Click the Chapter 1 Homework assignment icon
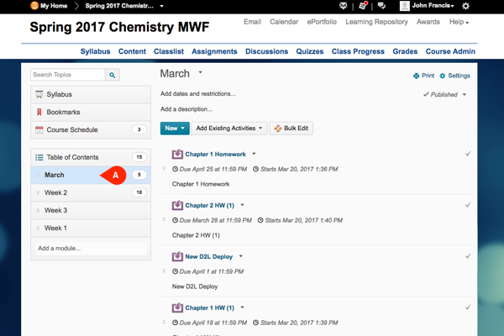Image resolution: width=504 pixels, height=336 pixels. [177, 155]
